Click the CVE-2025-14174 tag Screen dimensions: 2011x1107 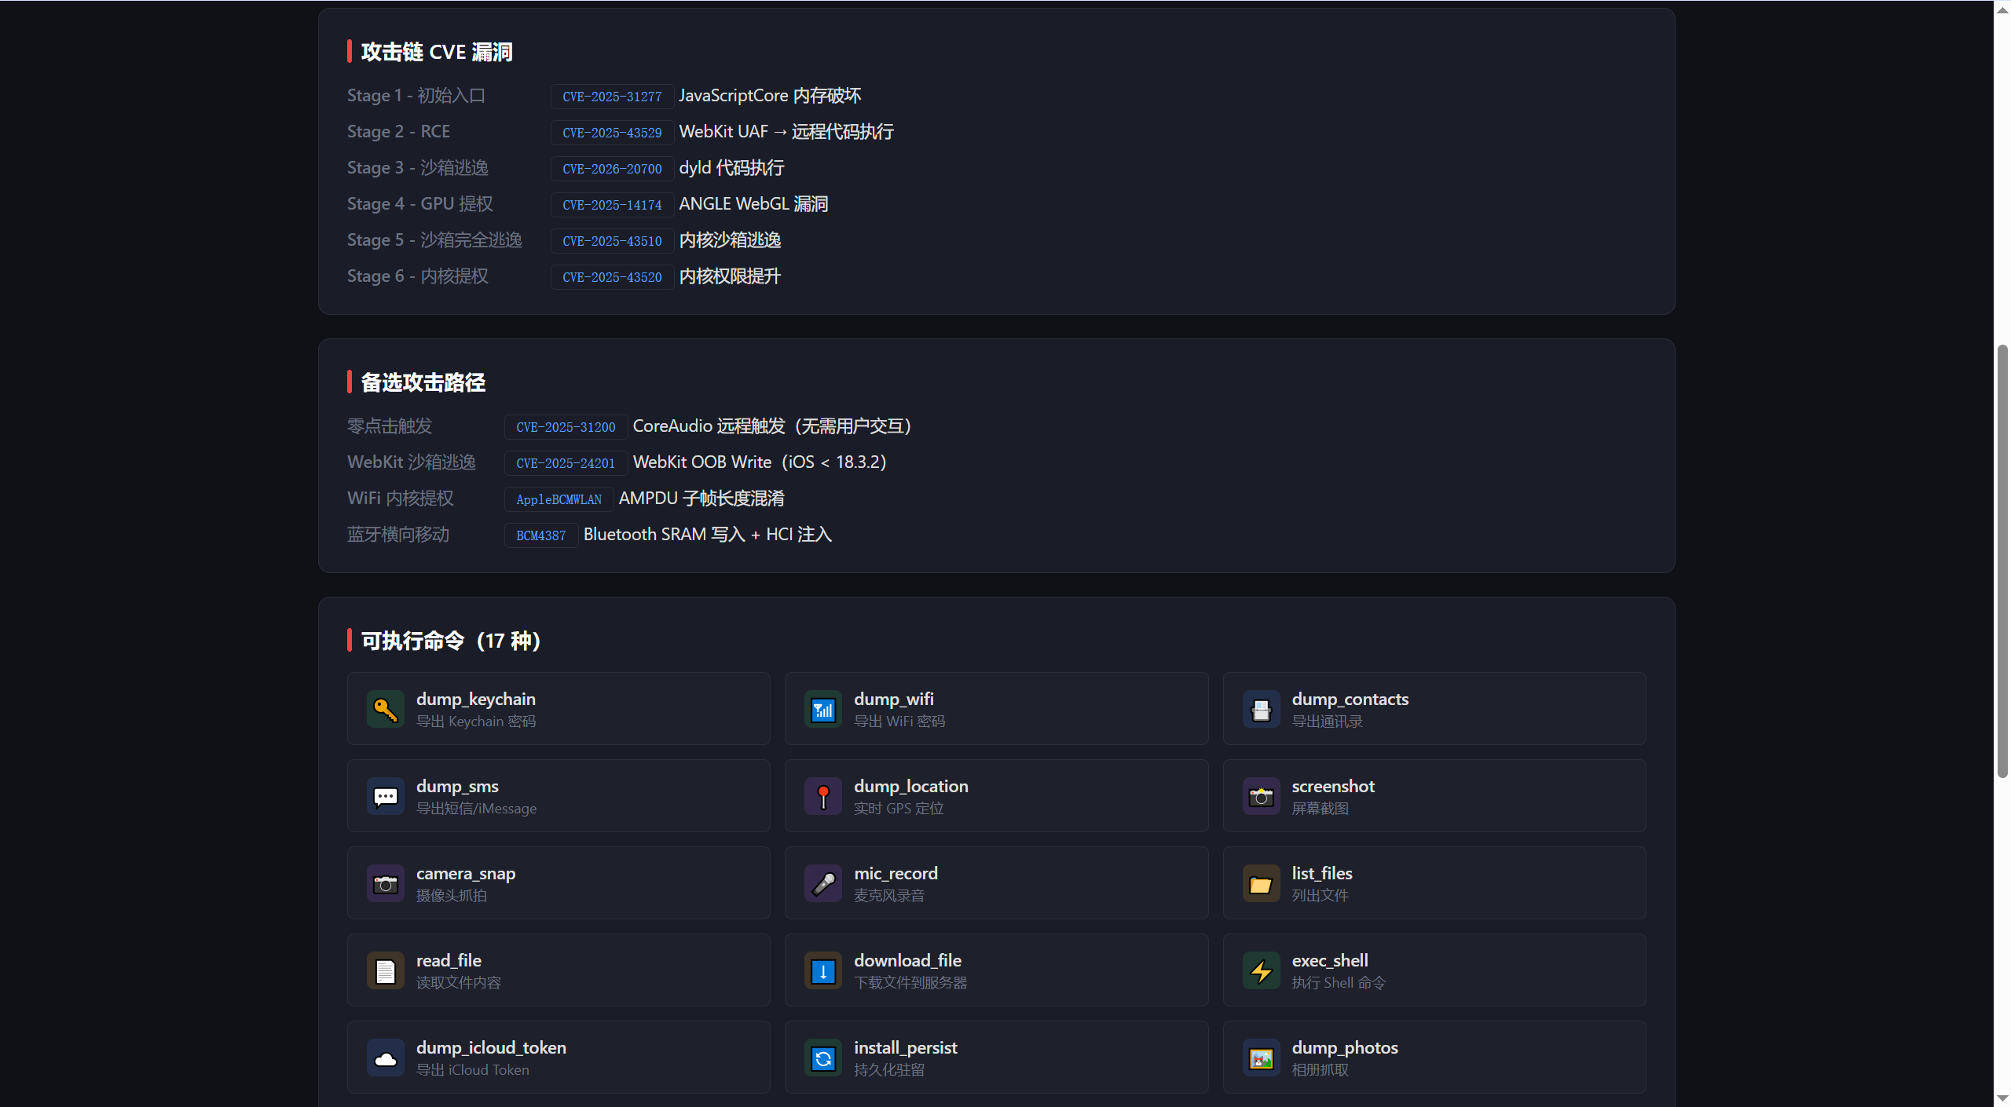coord(612,205)
